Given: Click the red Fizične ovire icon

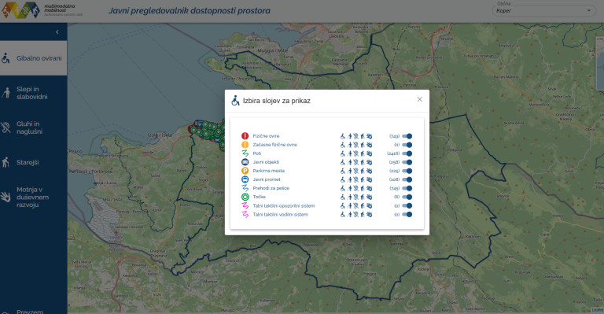Looking at the screenshot, I should 245,136.
